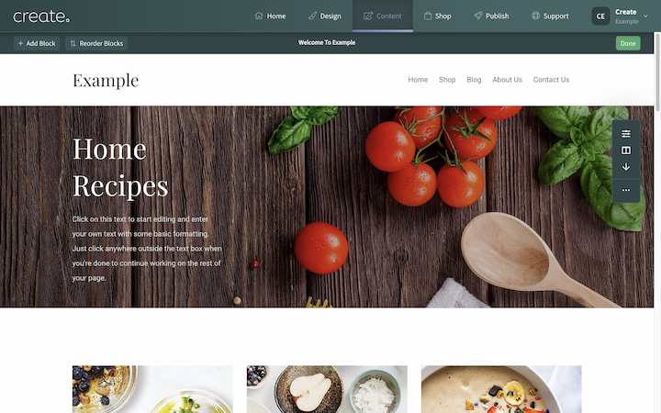Open the Support section
The image size is (661, 413).
point(550,16)
